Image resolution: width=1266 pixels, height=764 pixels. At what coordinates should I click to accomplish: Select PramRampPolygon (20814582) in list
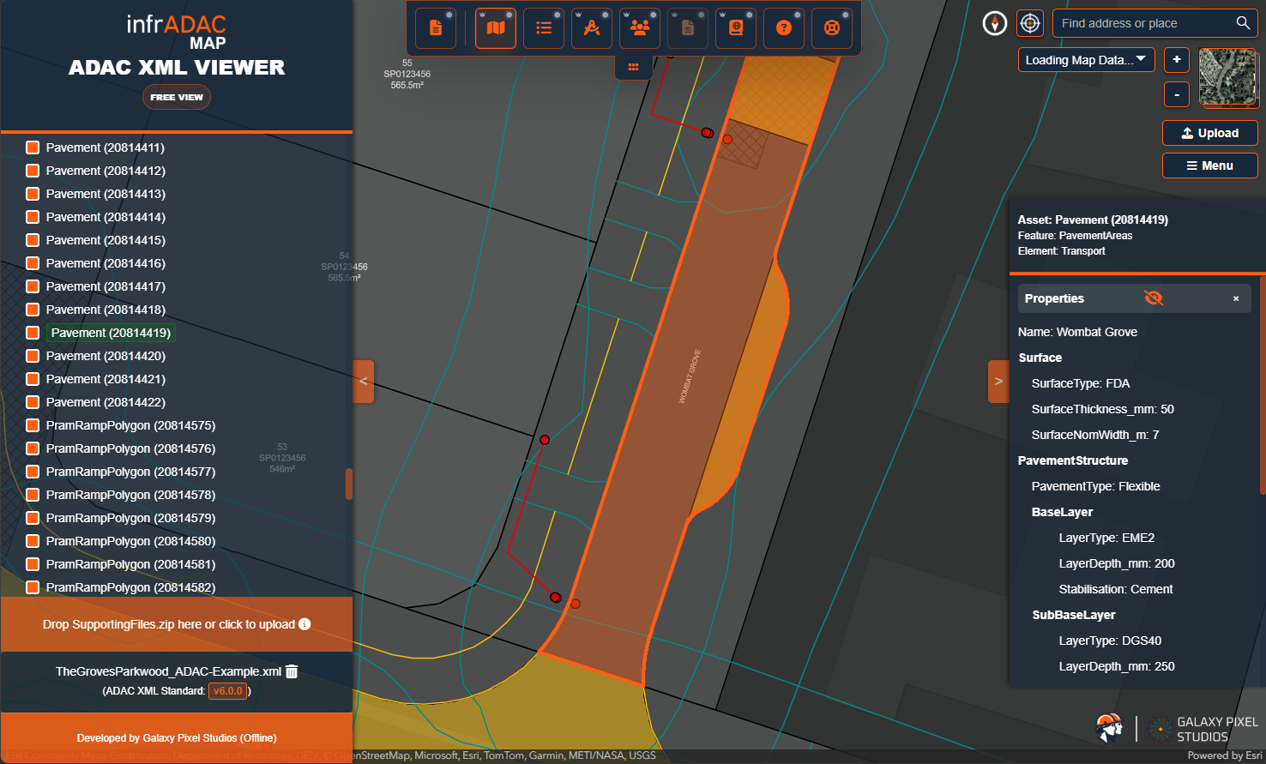tap(130, 587)
